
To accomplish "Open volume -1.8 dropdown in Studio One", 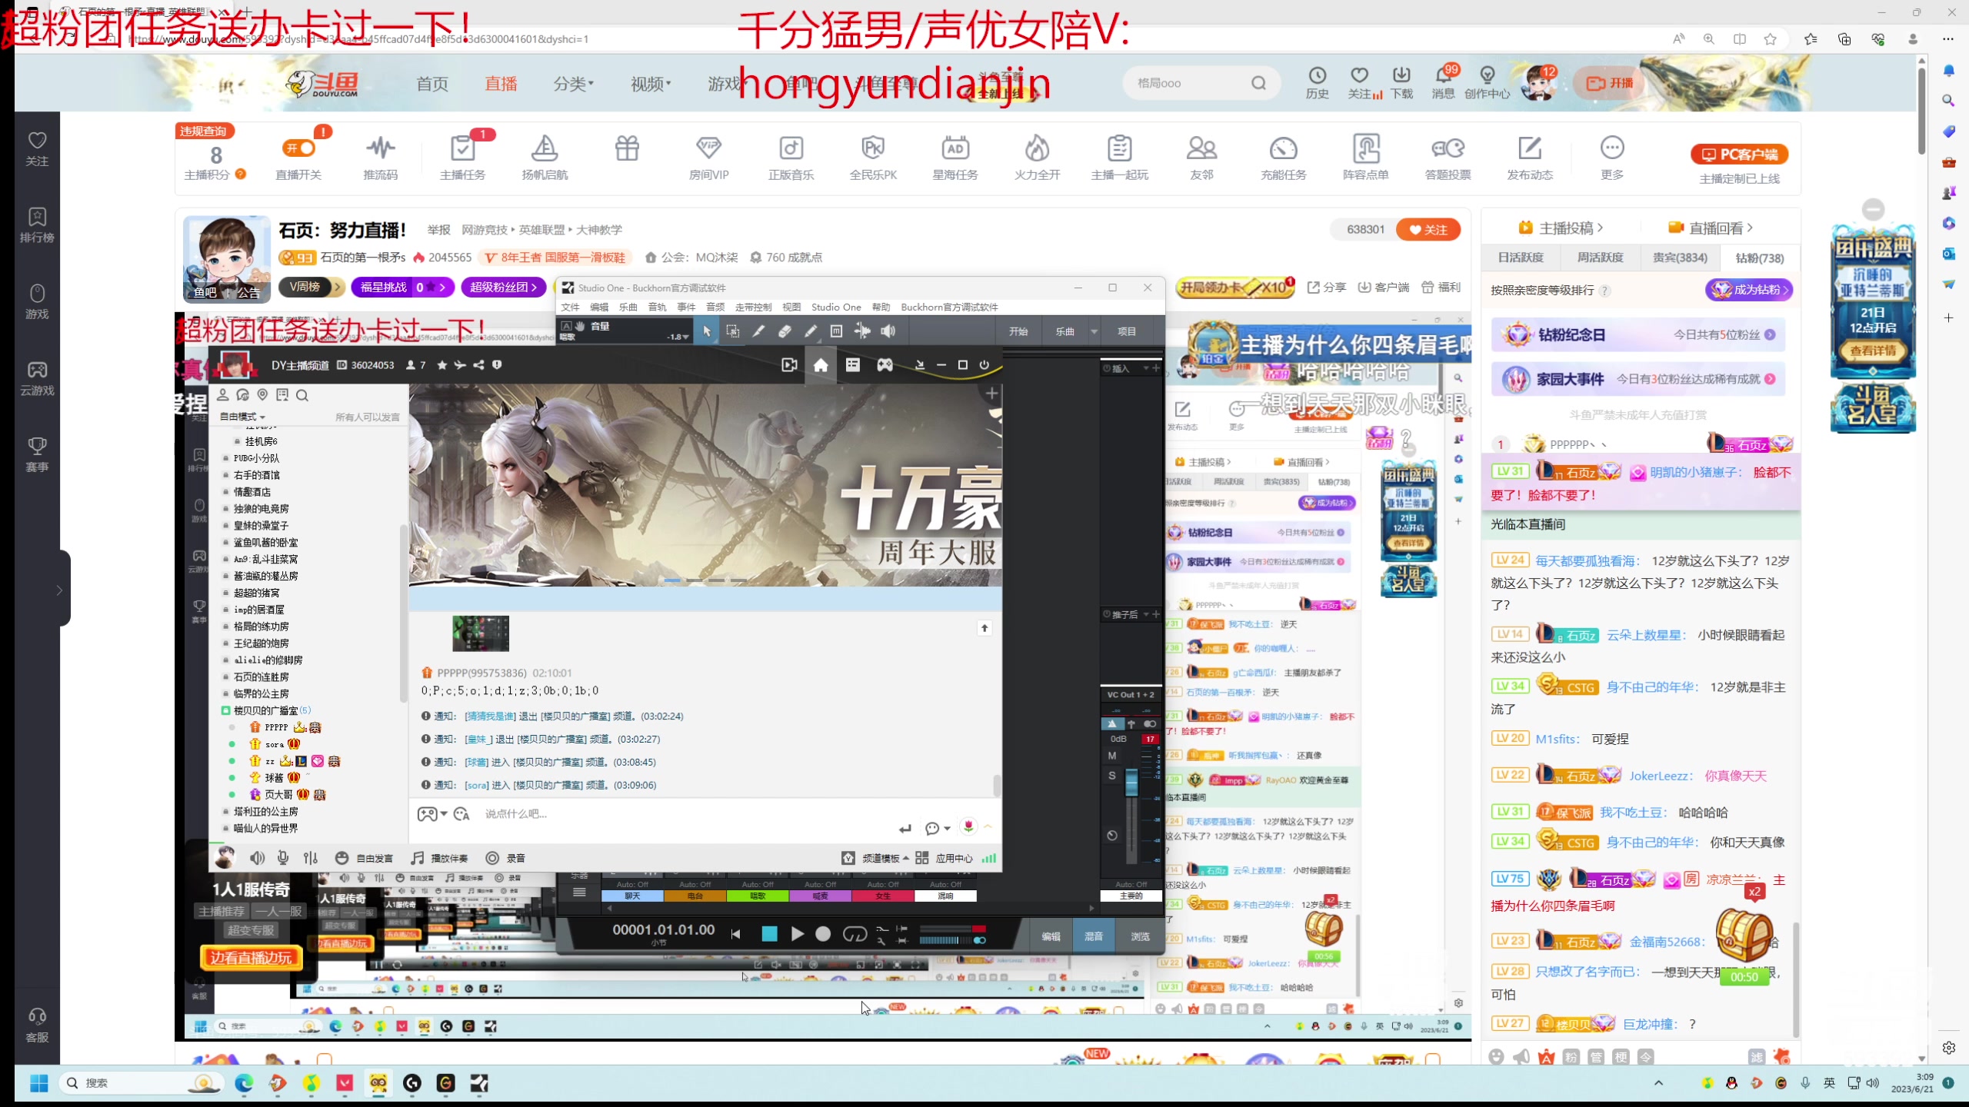I will tap(678, 337).
